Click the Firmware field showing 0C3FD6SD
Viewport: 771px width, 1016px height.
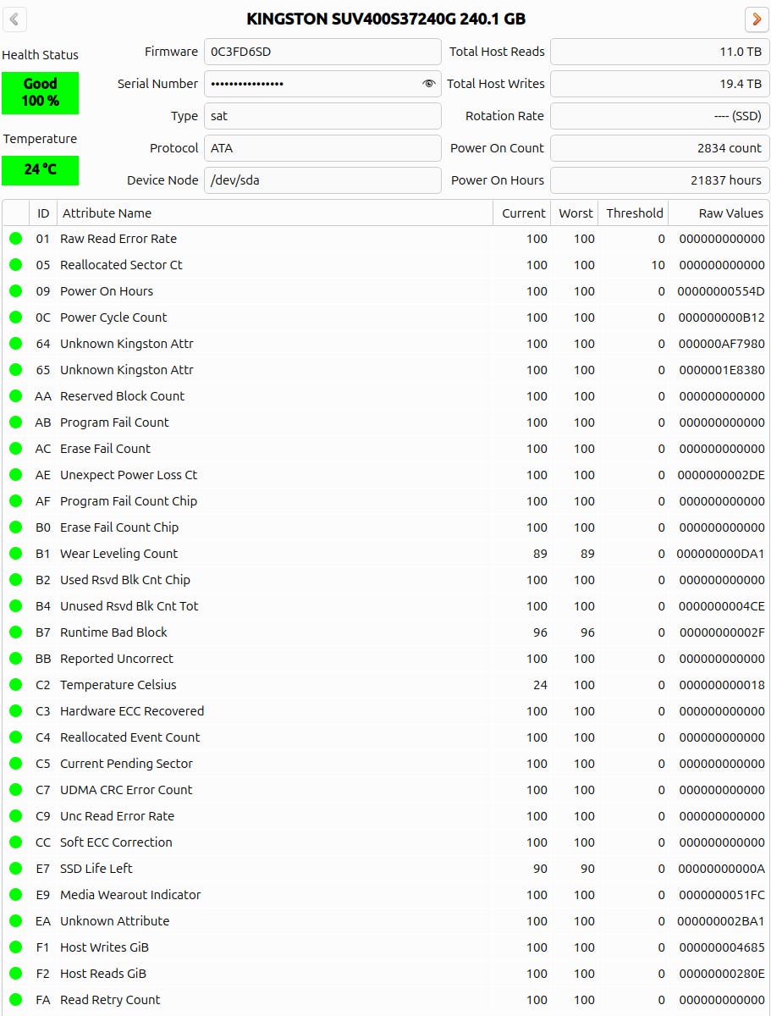pyautogui.click(x=322, y=52)
